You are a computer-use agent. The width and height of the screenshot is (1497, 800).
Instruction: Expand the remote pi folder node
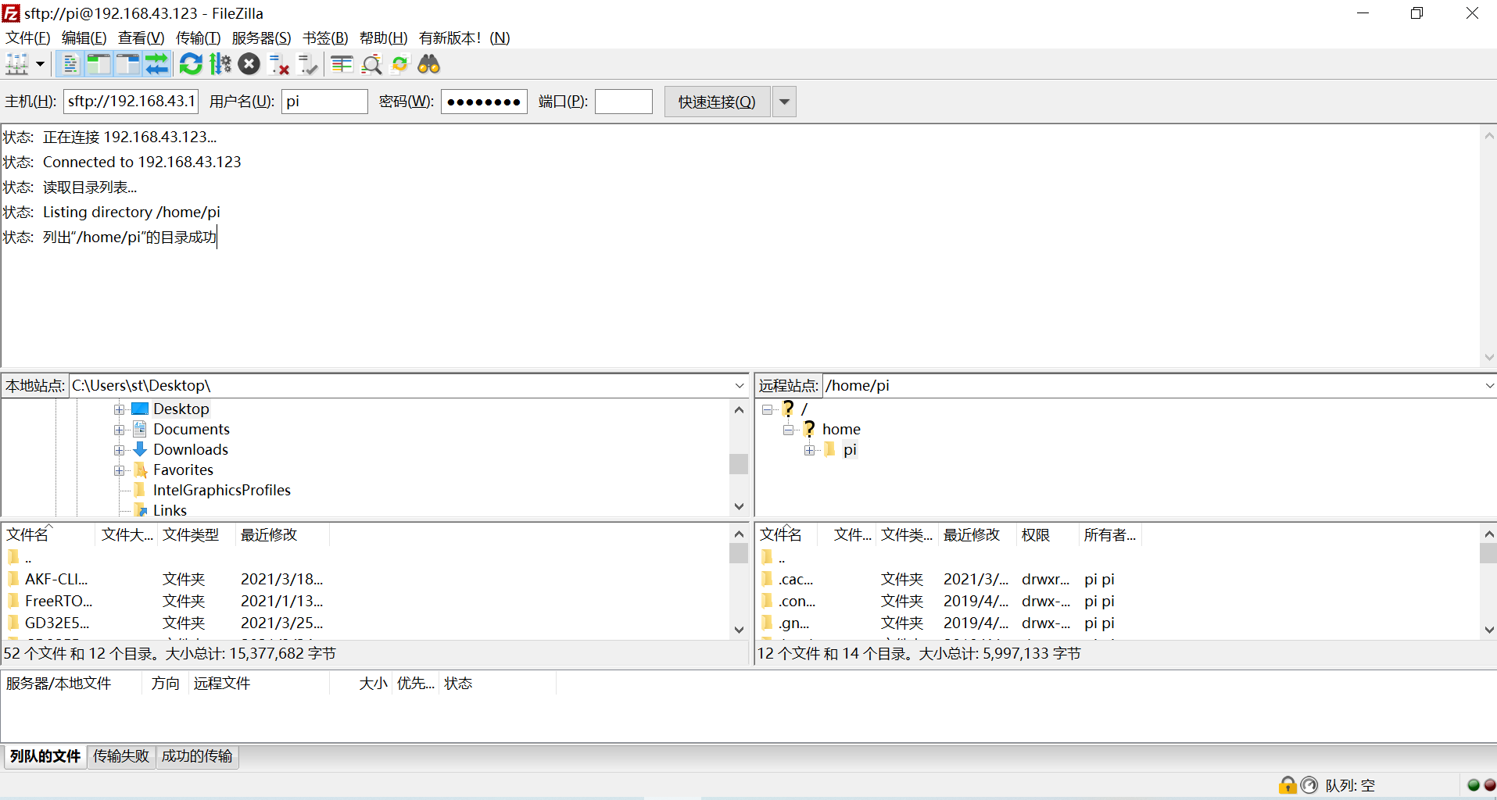810,450
